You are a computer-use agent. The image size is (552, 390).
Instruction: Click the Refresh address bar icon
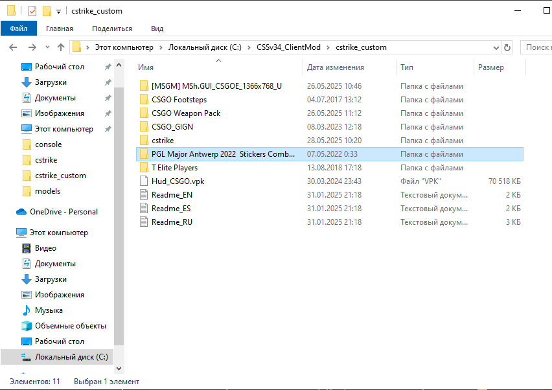point(507,47)
